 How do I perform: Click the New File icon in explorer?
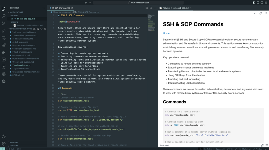pos(34,29)
